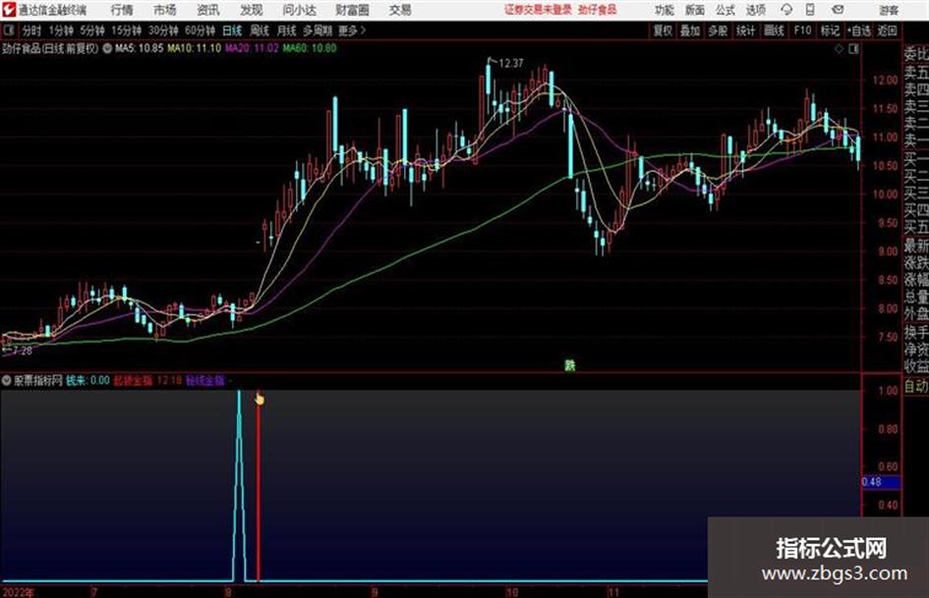The image size is (929, 598).
Task: Click the mobile phone icon
Action: pos(810,10)
